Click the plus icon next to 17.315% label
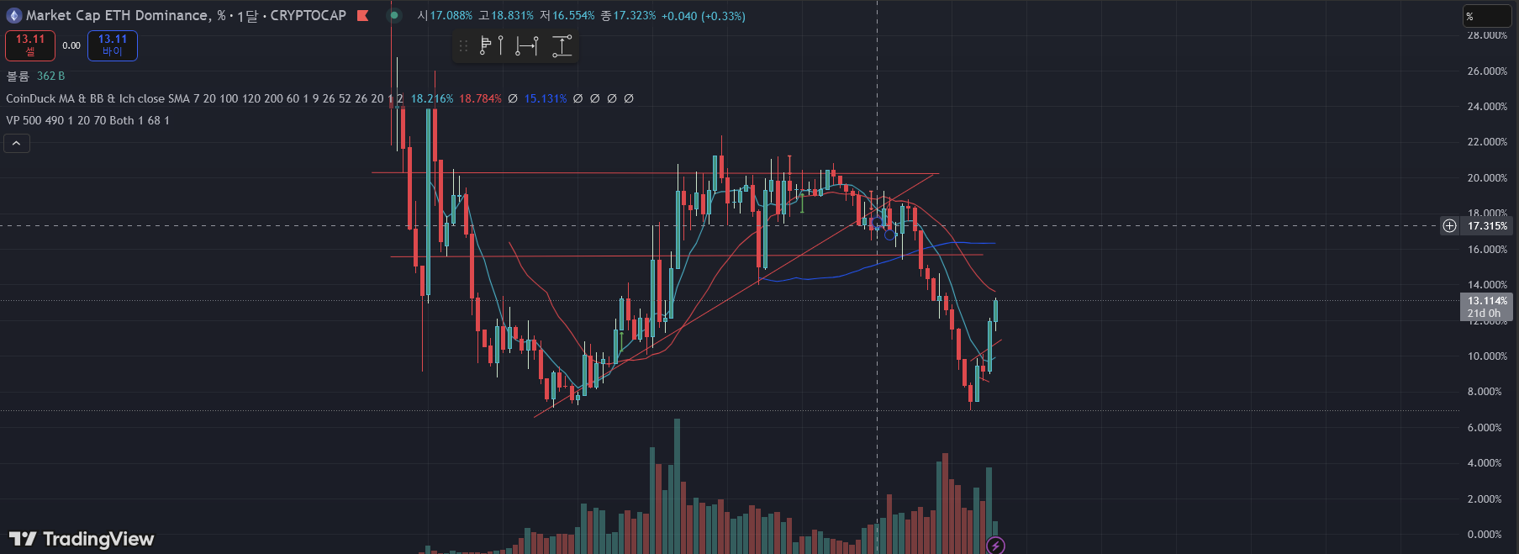This screenshot has height=554, width=1519. pos(1449,225)
